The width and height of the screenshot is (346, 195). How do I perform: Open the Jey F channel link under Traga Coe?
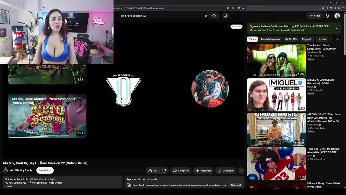tap(310, 156)
